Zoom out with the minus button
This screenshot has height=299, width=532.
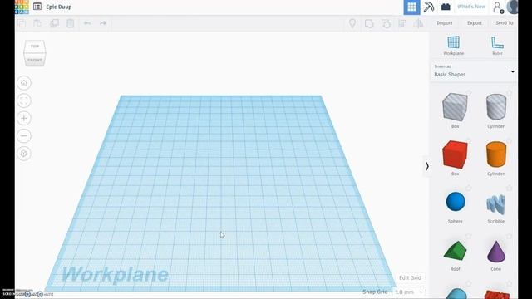24,136
